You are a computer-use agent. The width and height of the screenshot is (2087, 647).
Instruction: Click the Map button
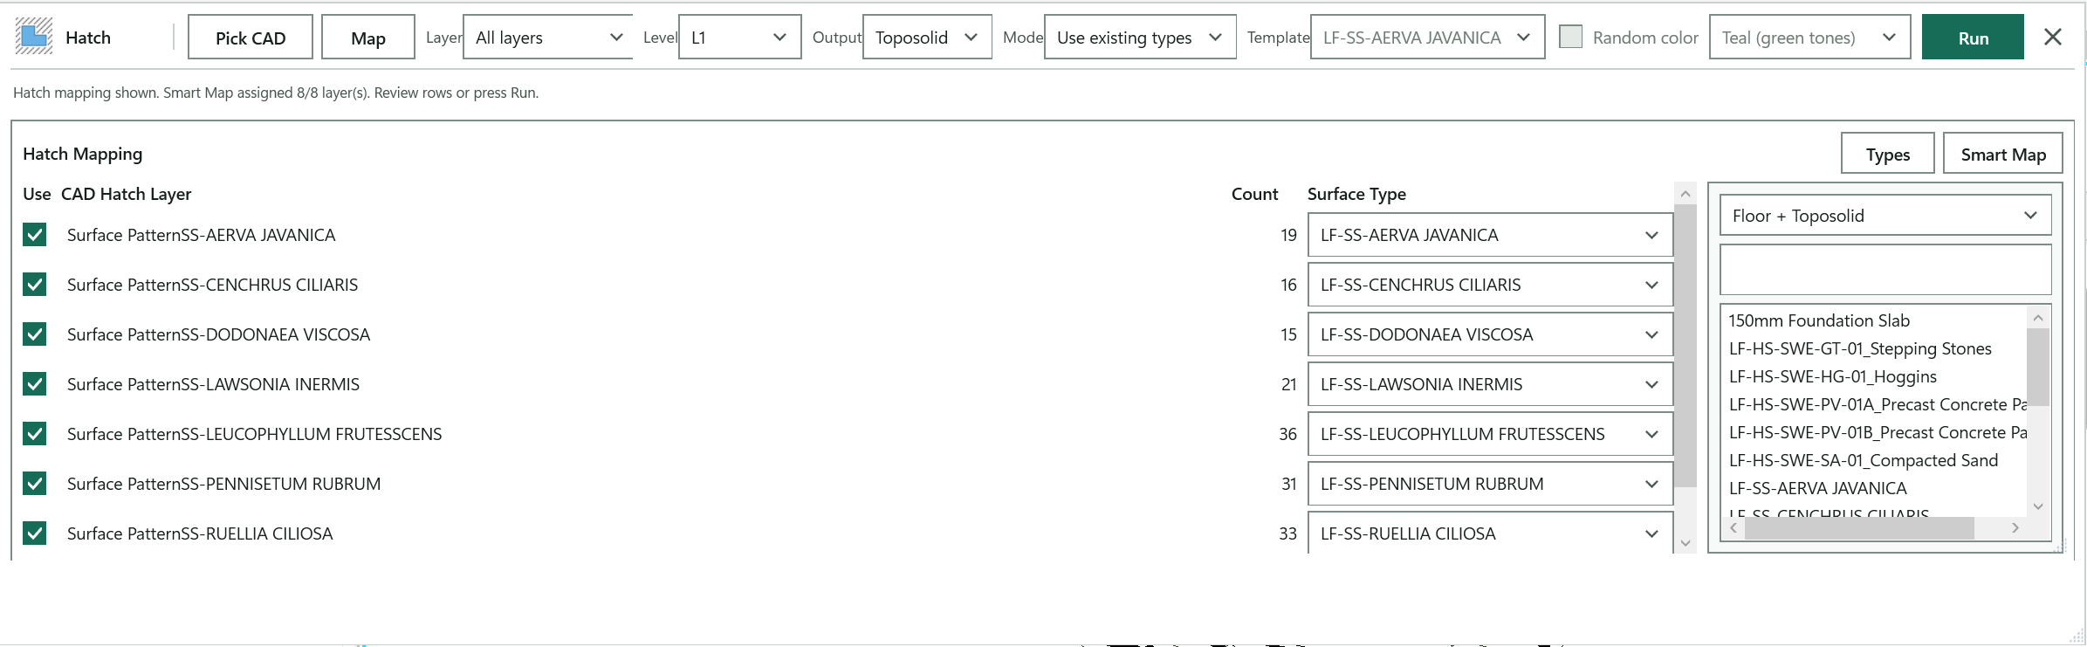coord(368,37)
